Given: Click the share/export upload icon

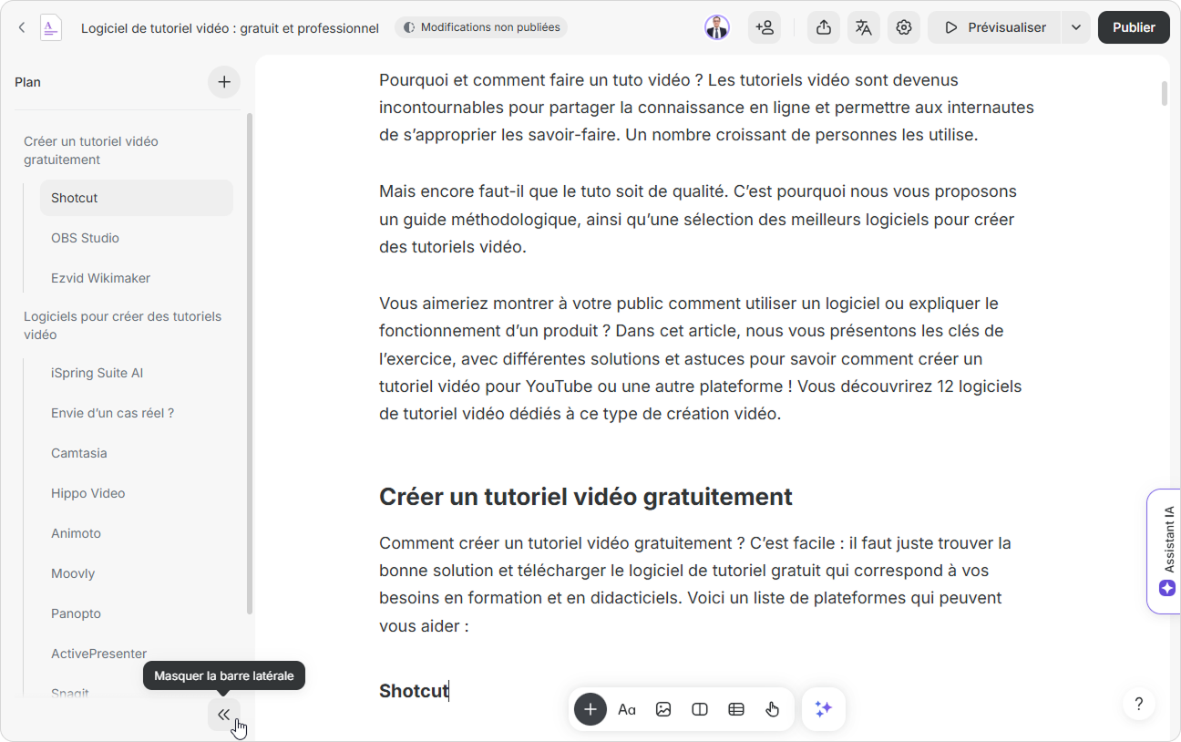Looking at the screenshot, I should [824, 27].
